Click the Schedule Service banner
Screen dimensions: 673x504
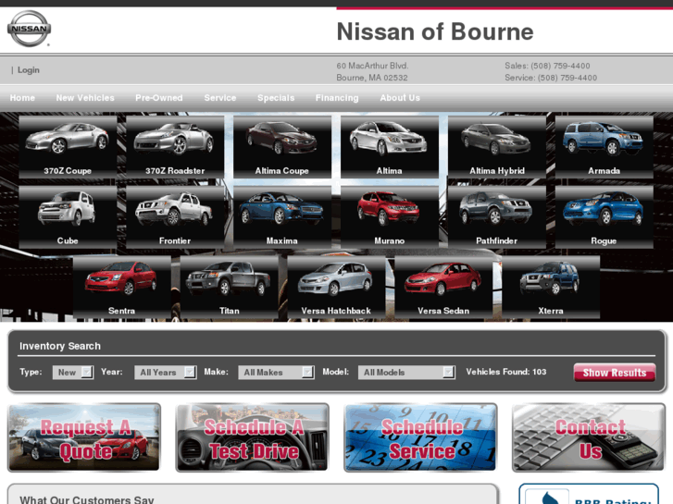click(x=420, y=437)
